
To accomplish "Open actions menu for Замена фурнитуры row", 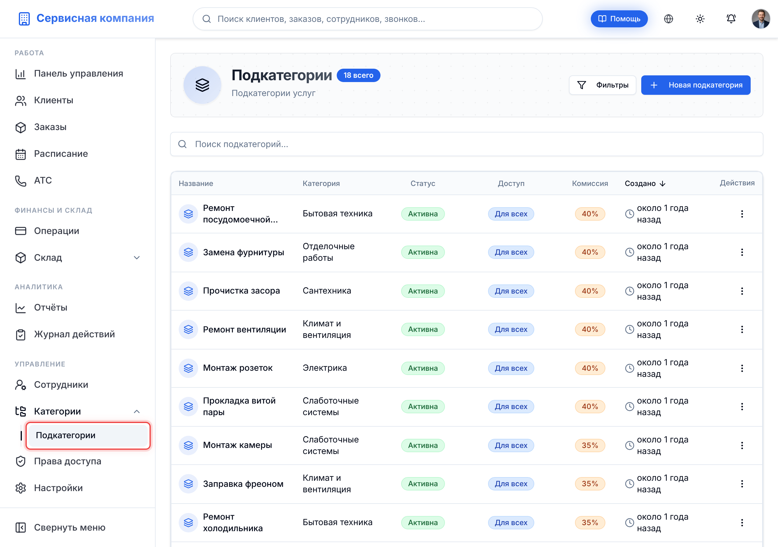I will (x=742, y=252).
